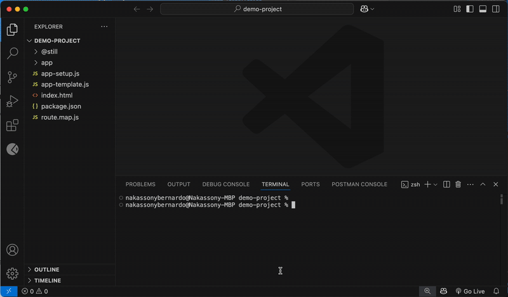The height and width of the screenshot is (297, 508).
Task: Open the Search view icon
Action: [x=12, y=53]
